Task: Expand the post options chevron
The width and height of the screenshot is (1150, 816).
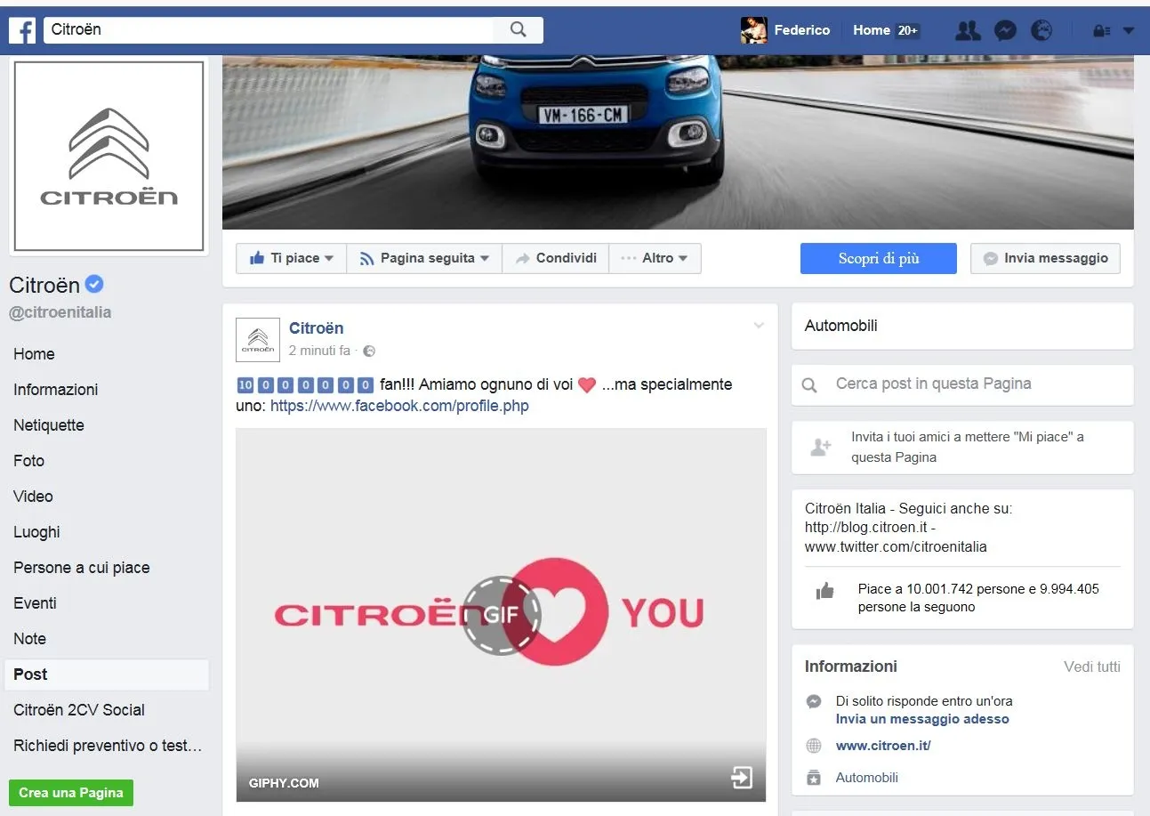Action: (759, 326)
